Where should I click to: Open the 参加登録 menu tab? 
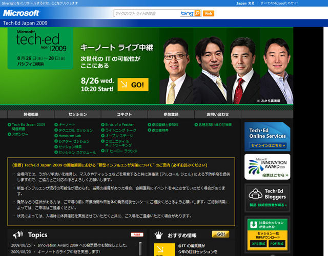(171, 114)
